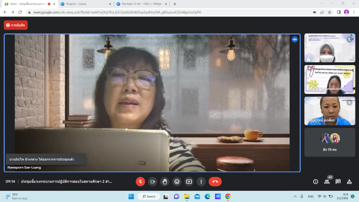Select the "อีก 59 คน" participants tile

point(329,142)
